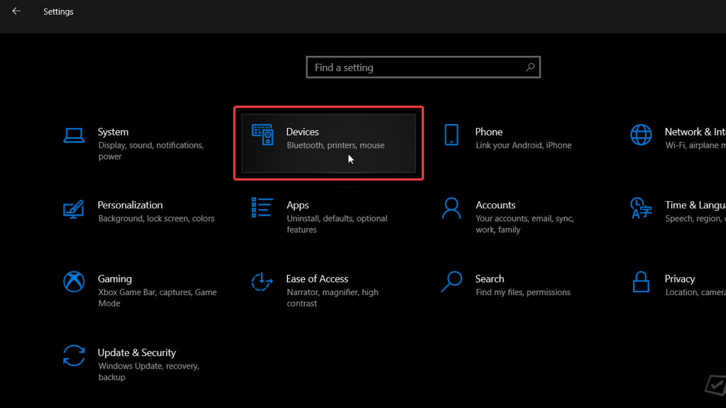Click 'Find my files, permissions' text
Screen dimensions: 726x408
click(x=523, y=292)
